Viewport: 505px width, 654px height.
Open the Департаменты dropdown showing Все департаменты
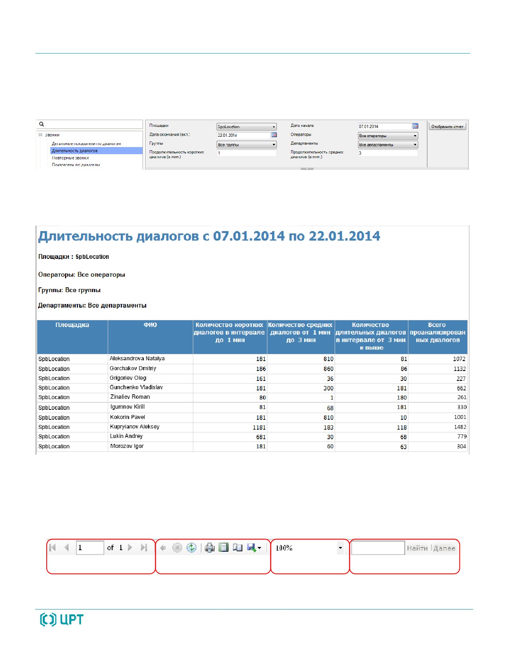coord(388,145)
